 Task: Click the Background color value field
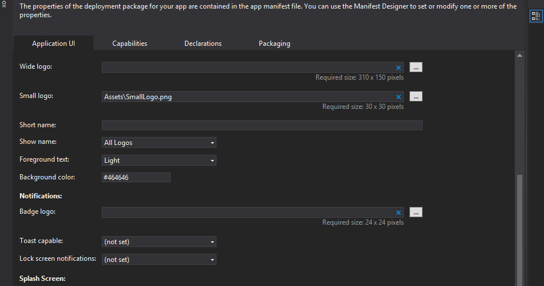pos(136,178)
